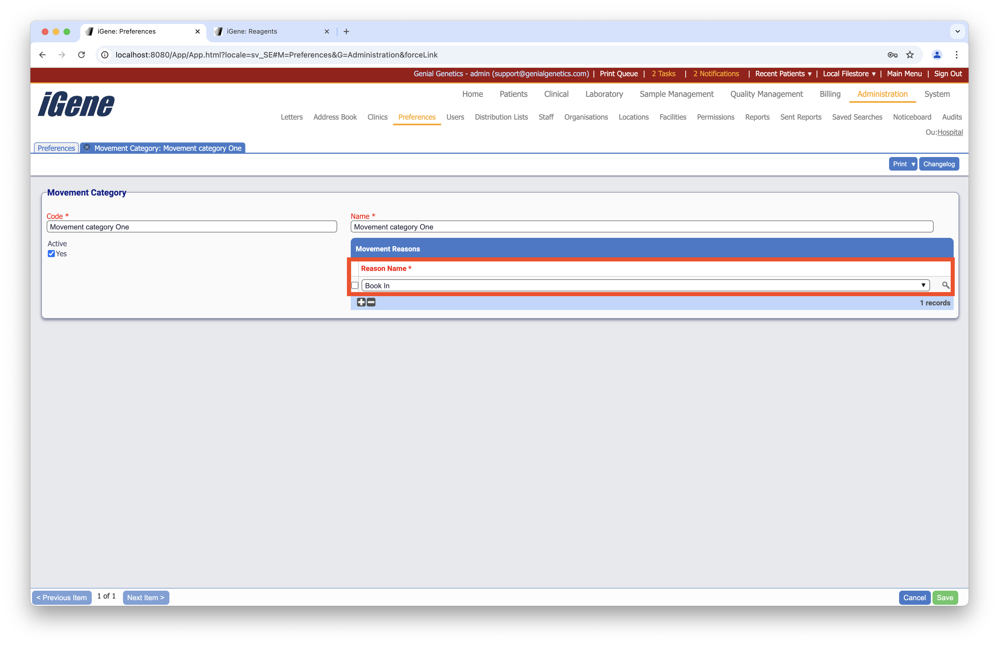Click the remove row minus icon
999x646 pixels.
[x=371, y=302]
